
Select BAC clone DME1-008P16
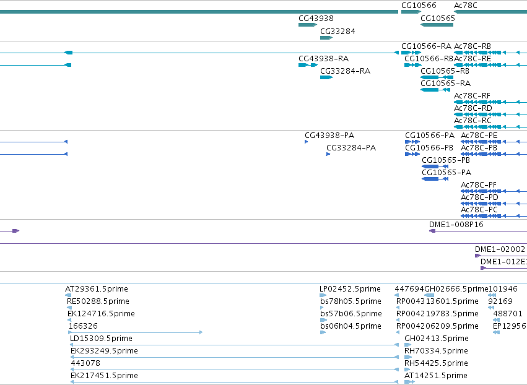coord(456,225)
